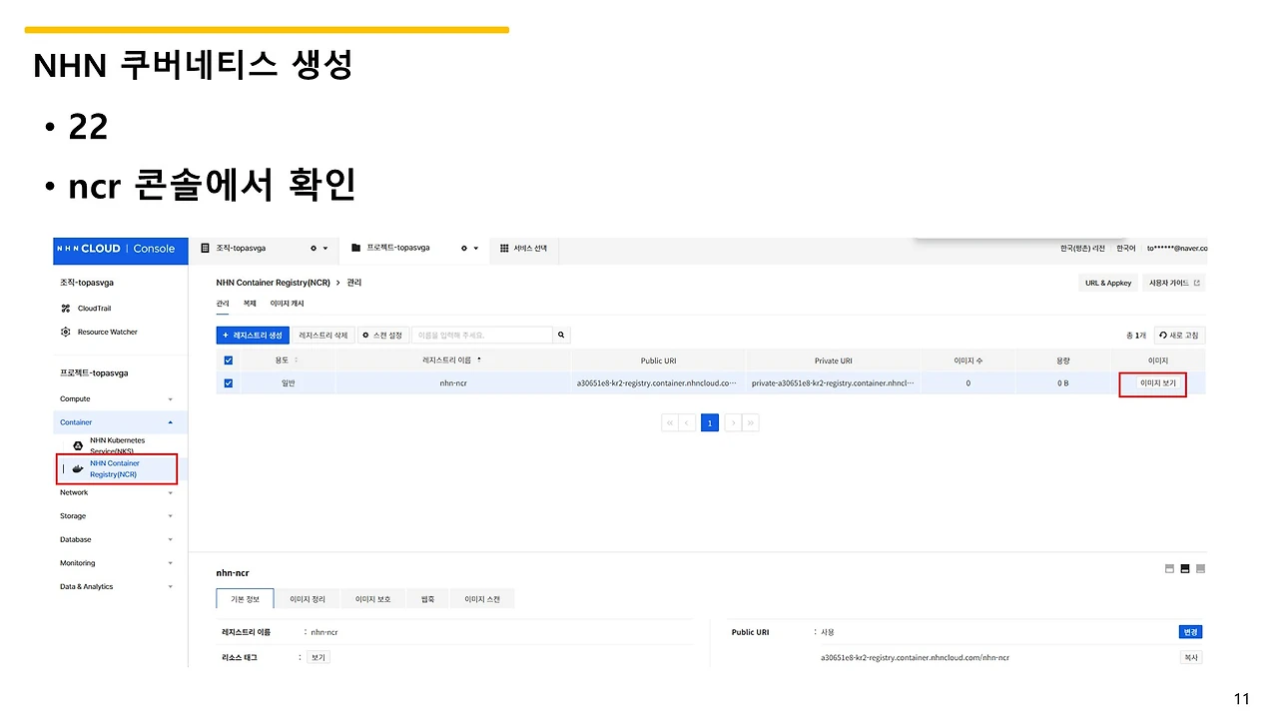Uncheck the nhn-ncr row checkbox
1278x719 pixels.
(x=229, y=382)
